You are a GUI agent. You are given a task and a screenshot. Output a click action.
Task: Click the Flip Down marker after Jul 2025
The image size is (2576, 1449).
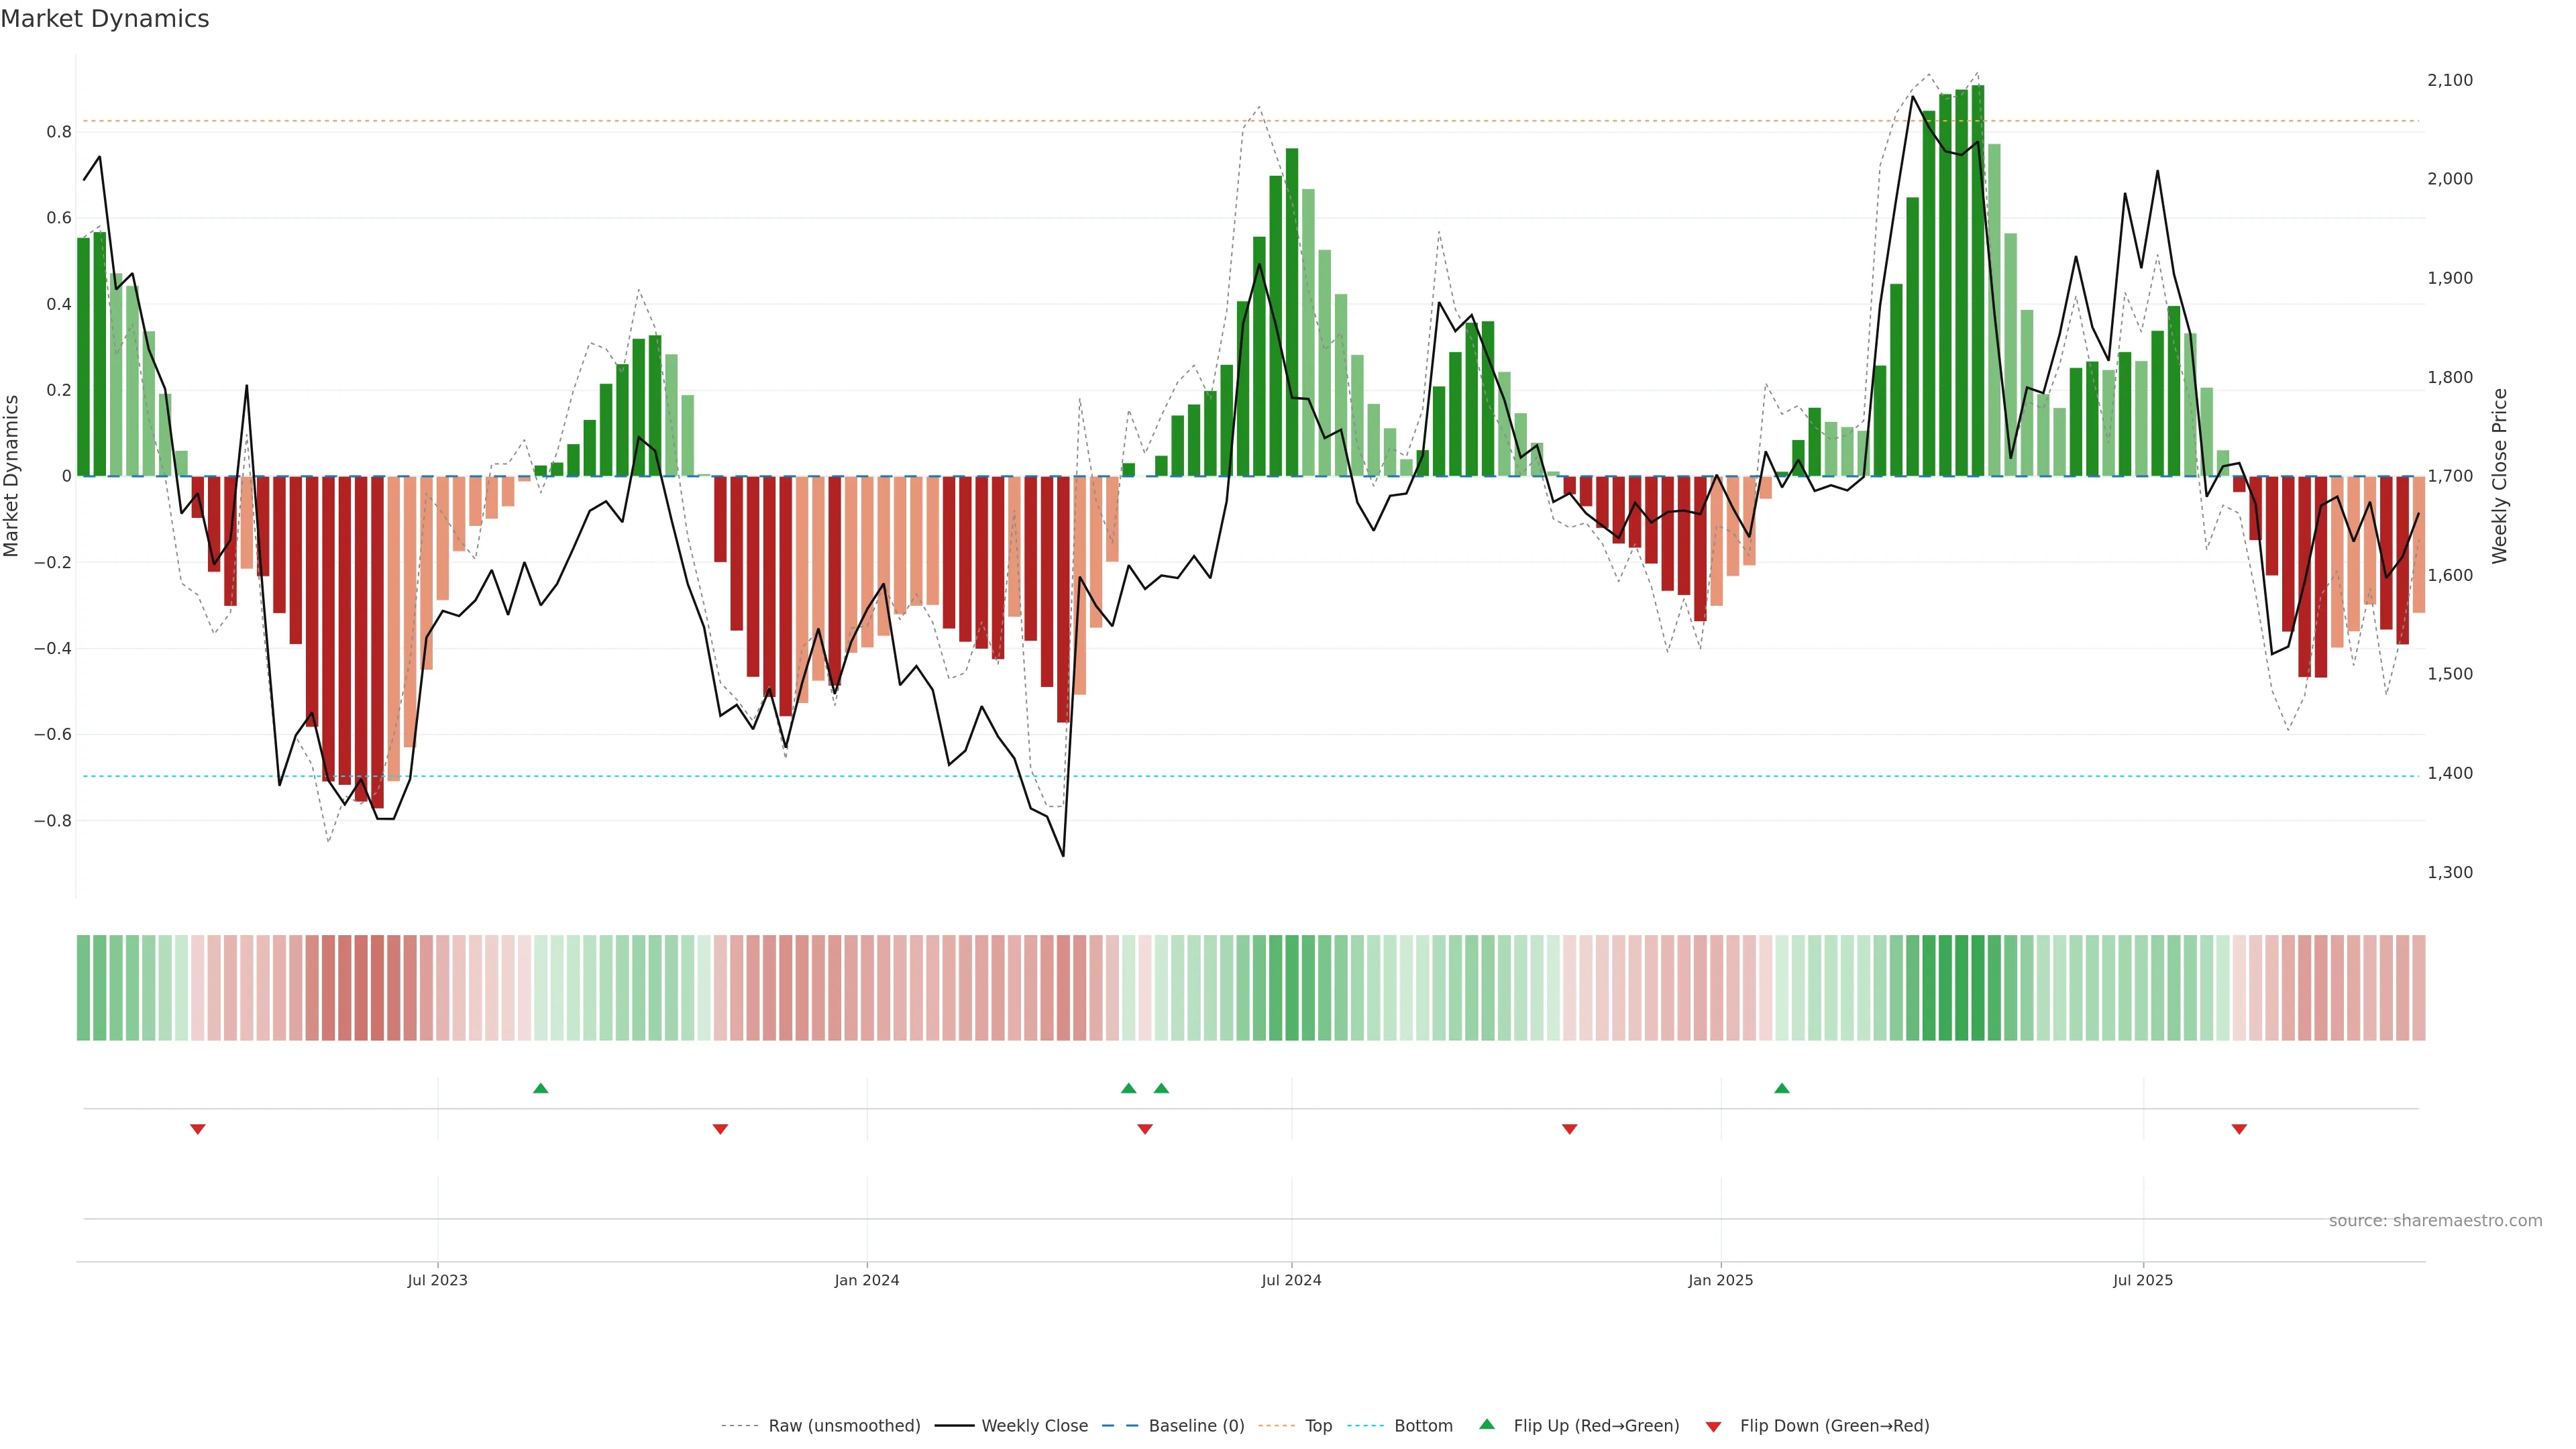click(2239, 1129)
